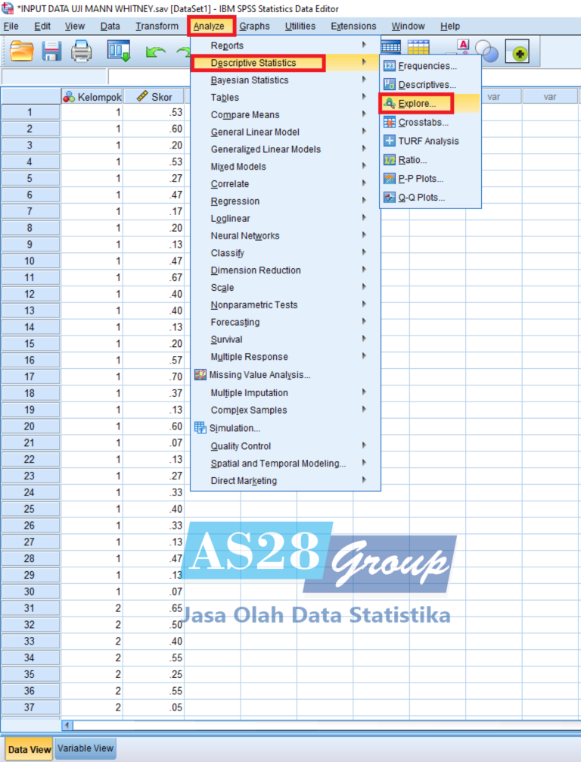Expand the Regression submenu

(235, 201)
